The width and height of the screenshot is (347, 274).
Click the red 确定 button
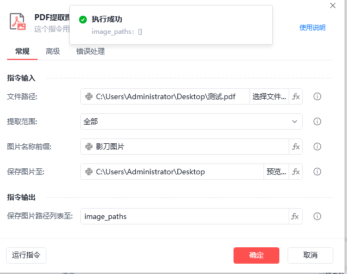tap(256, 255)
